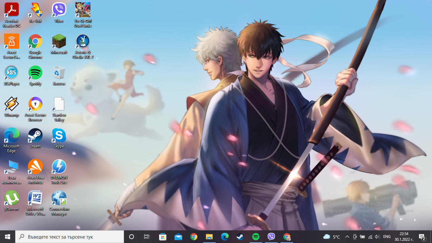Screen dimensions: 432x243
Task: Select the Avast Free Antivirus desktop icon
Action: click(x=35, y=171)
